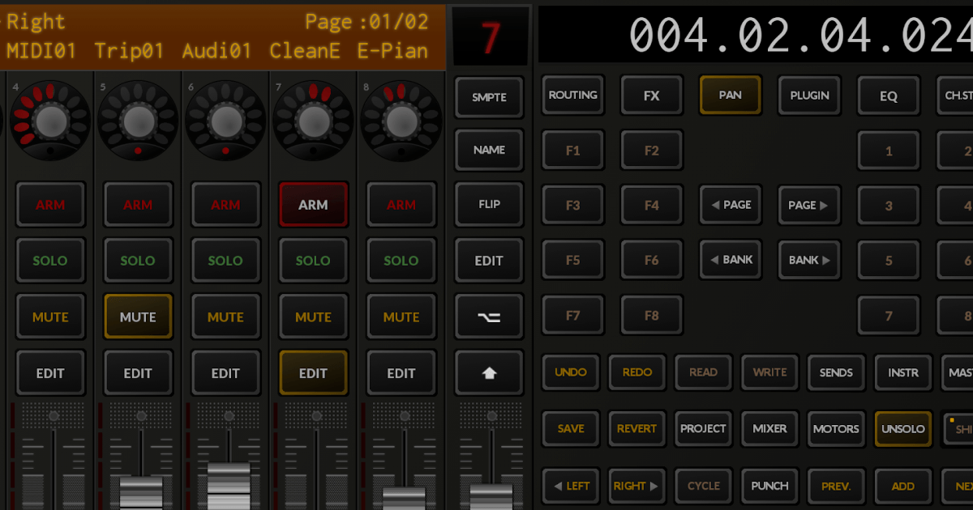This screenshot has height=510, width=973.
Task: Switch to FX mode
Action: click(651, 95)
